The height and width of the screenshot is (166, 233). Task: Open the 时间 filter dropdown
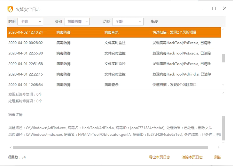pyautogui.click(x=30, y=21)
